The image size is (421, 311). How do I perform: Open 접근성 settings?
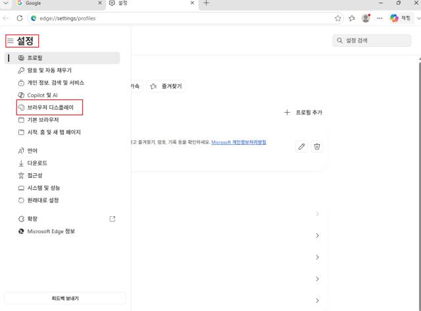(x=30, y=175)
